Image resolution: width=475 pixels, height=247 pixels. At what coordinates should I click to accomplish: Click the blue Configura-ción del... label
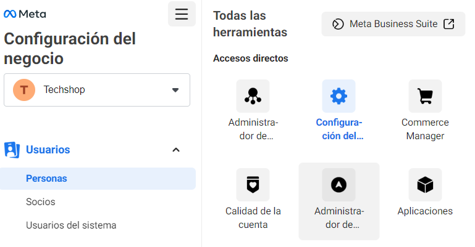tap(339, 129)
